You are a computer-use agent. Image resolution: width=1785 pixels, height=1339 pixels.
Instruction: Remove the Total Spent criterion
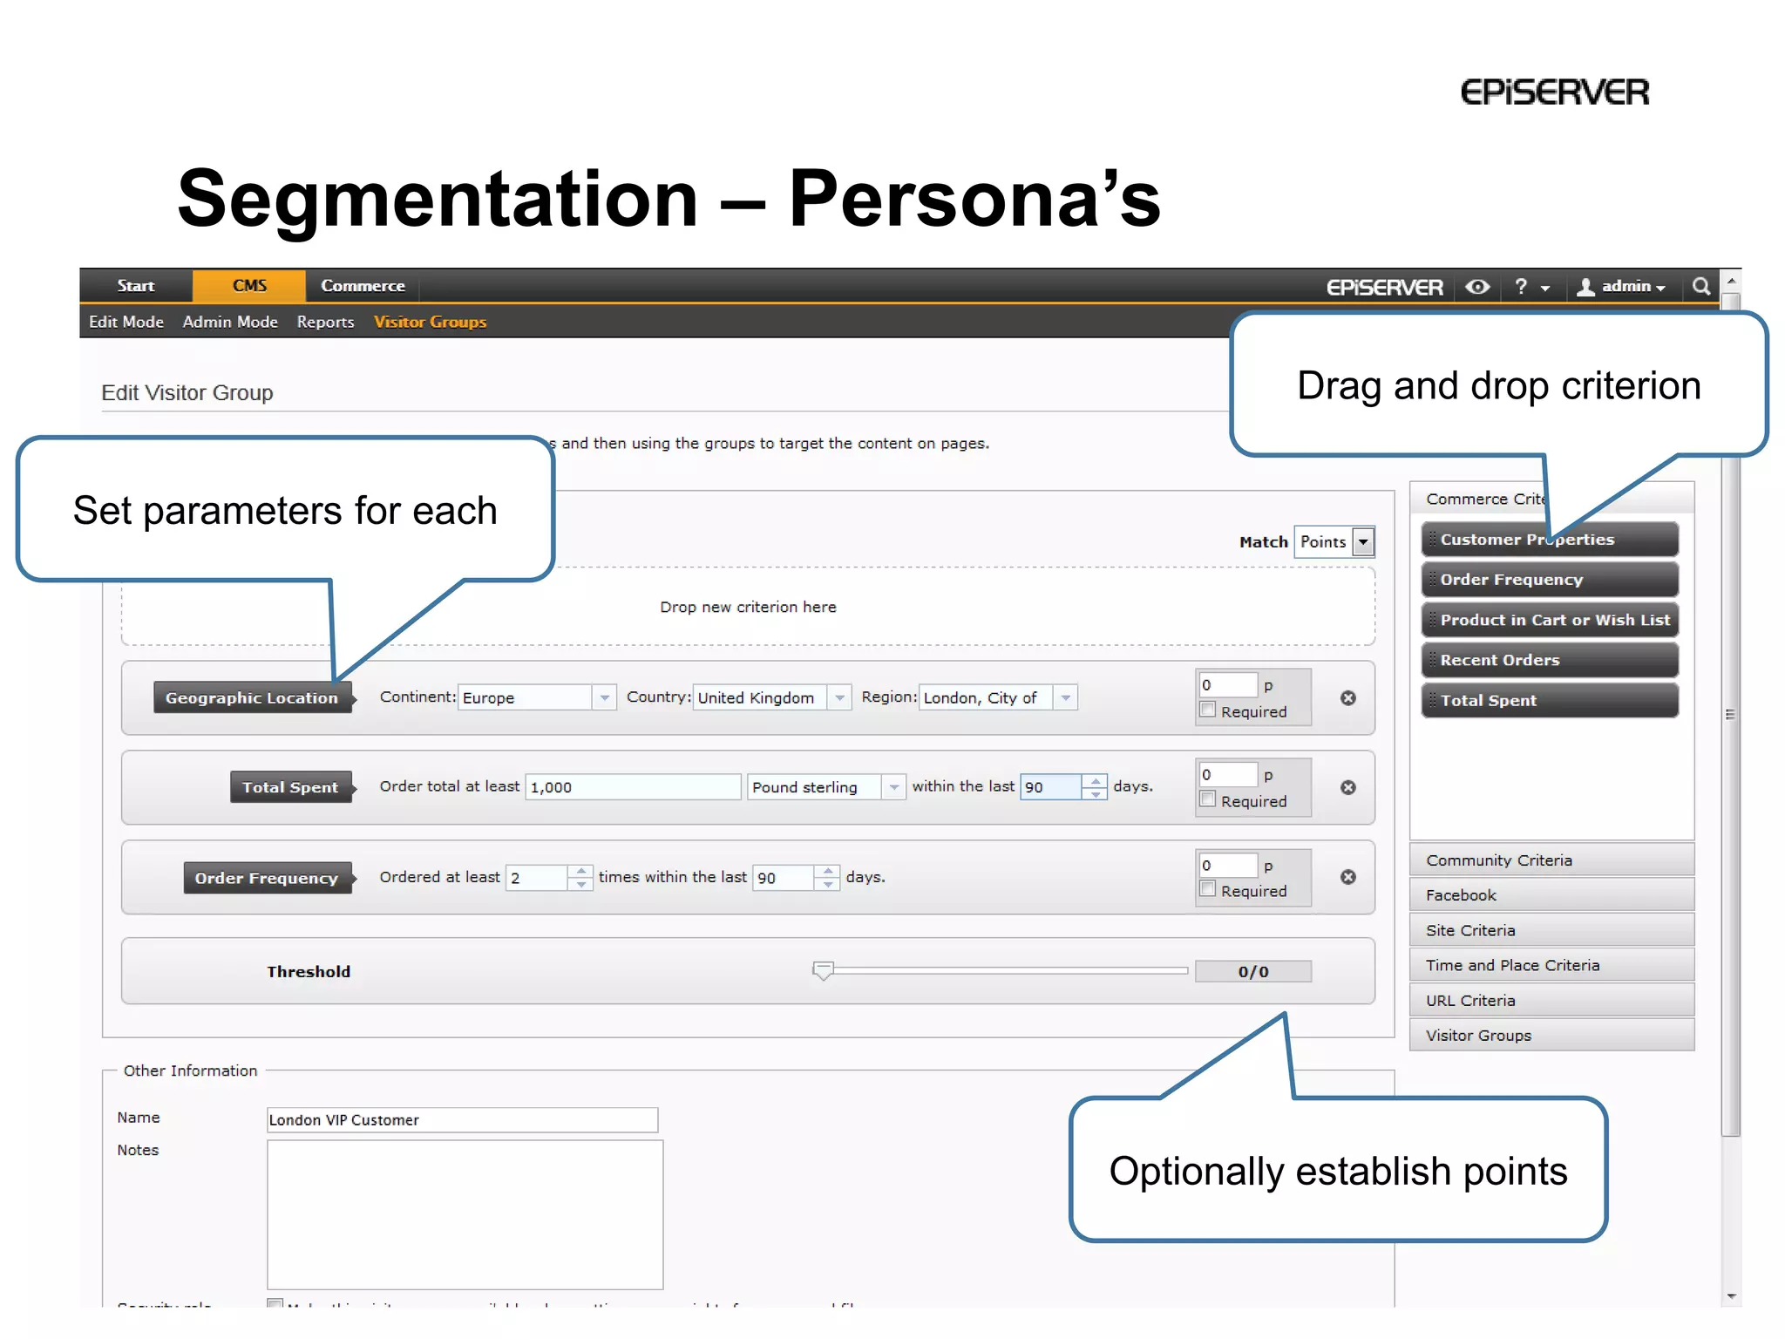pos(1347,787)
